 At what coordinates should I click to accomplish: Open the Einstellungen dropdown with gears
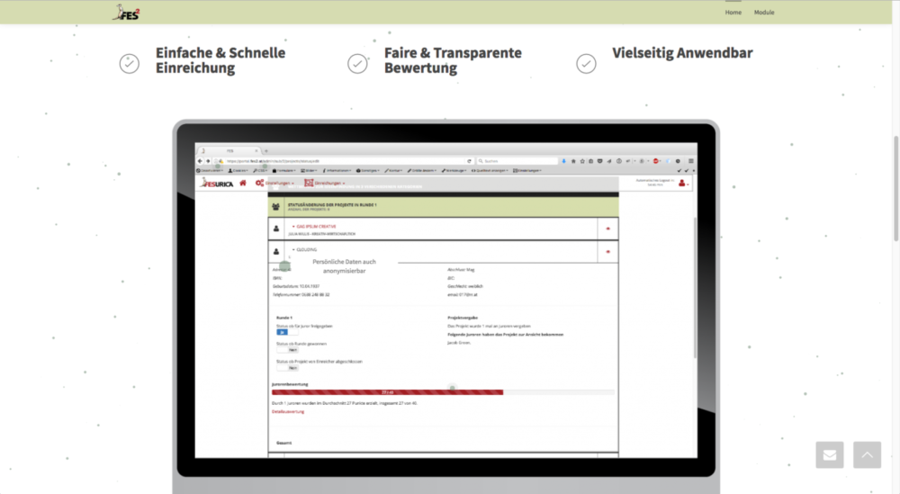click(274, 184)
